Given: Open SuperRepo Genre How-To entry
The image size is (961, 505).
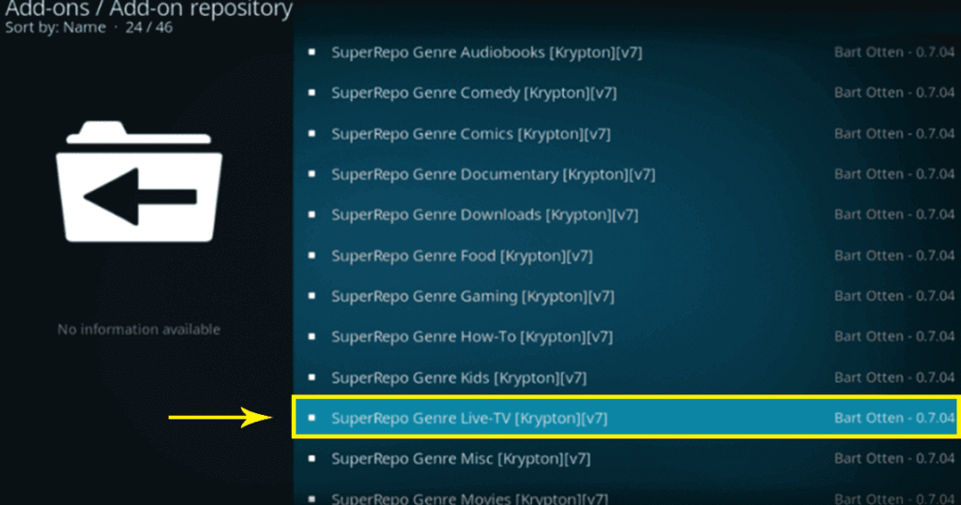Looking at the screenshot, I should tap(627, 336).
